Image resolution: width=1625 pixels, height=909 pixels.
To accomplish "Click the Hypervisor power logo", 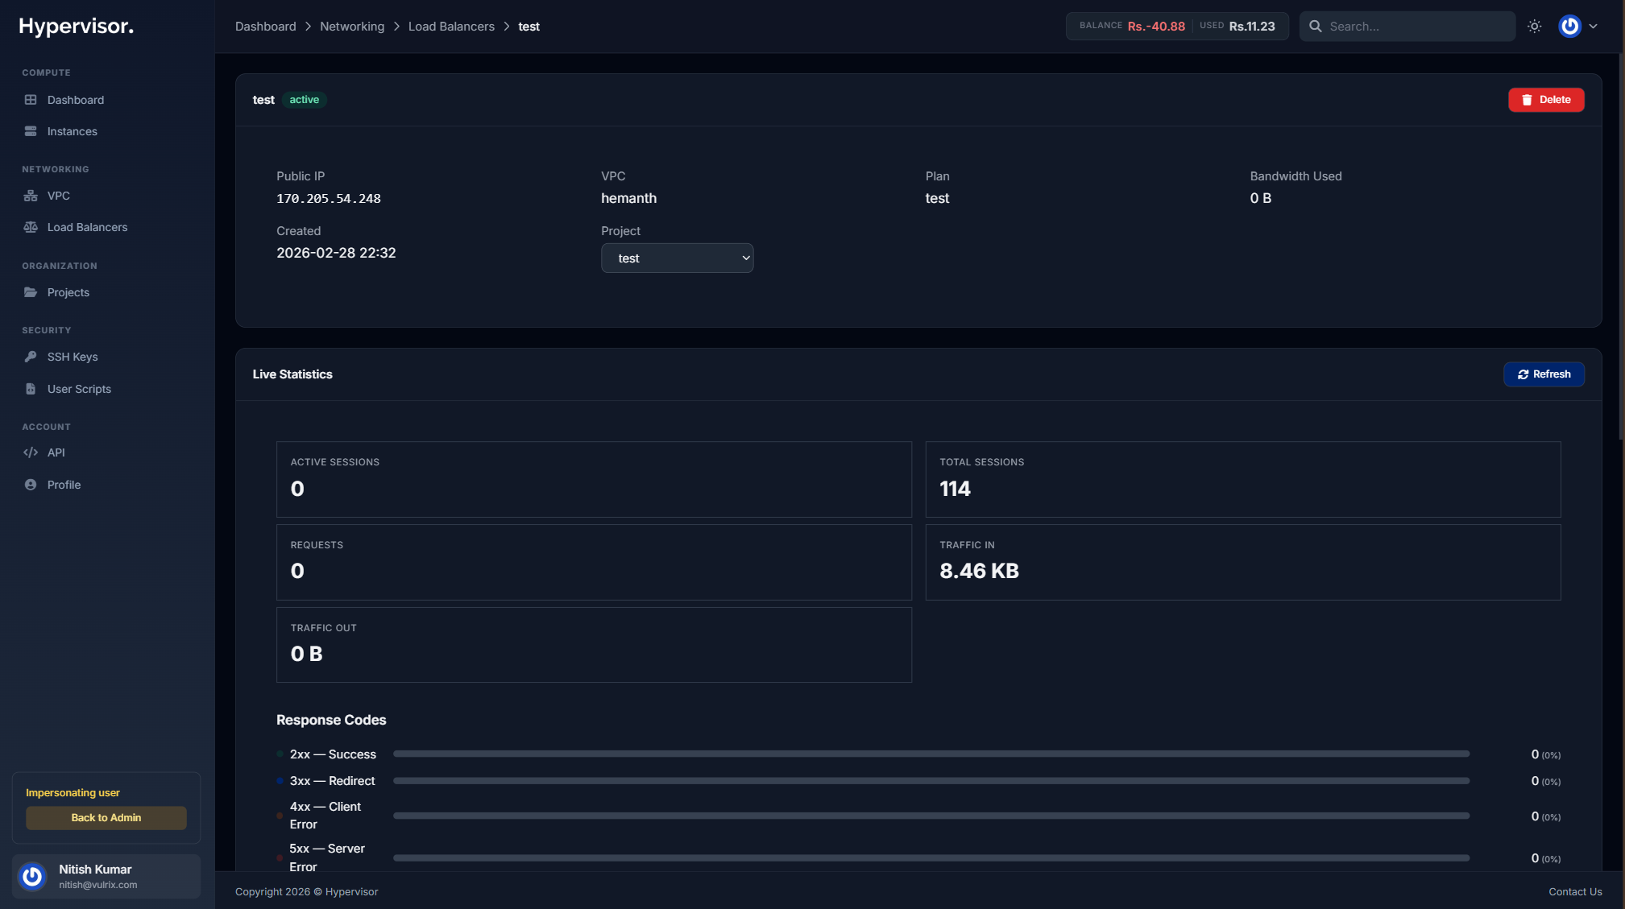I will [32, 876].
